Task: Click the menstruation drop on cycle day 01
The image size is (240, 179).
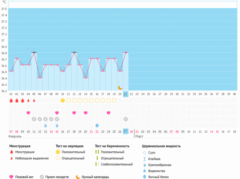Action: pos(11,101)
